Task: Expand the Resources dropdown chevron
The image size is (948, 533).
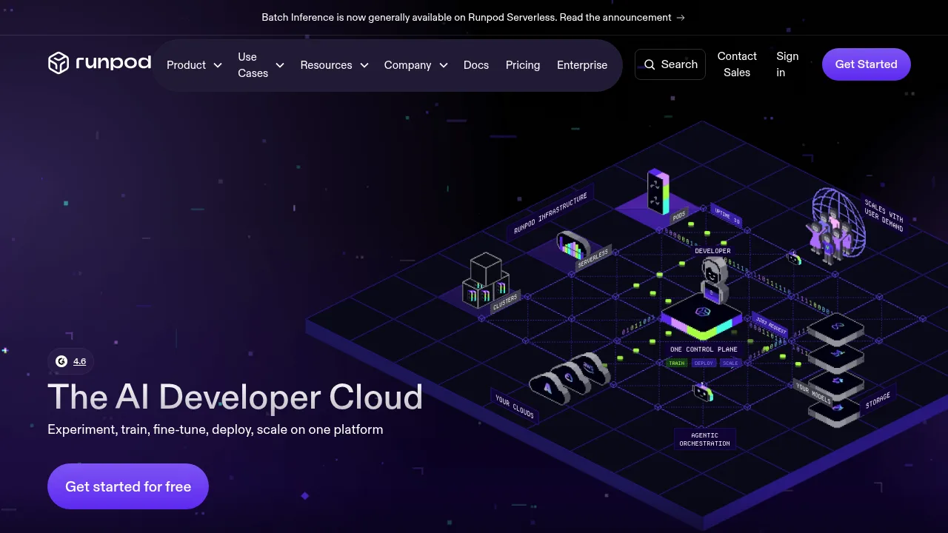Action: 364,65
